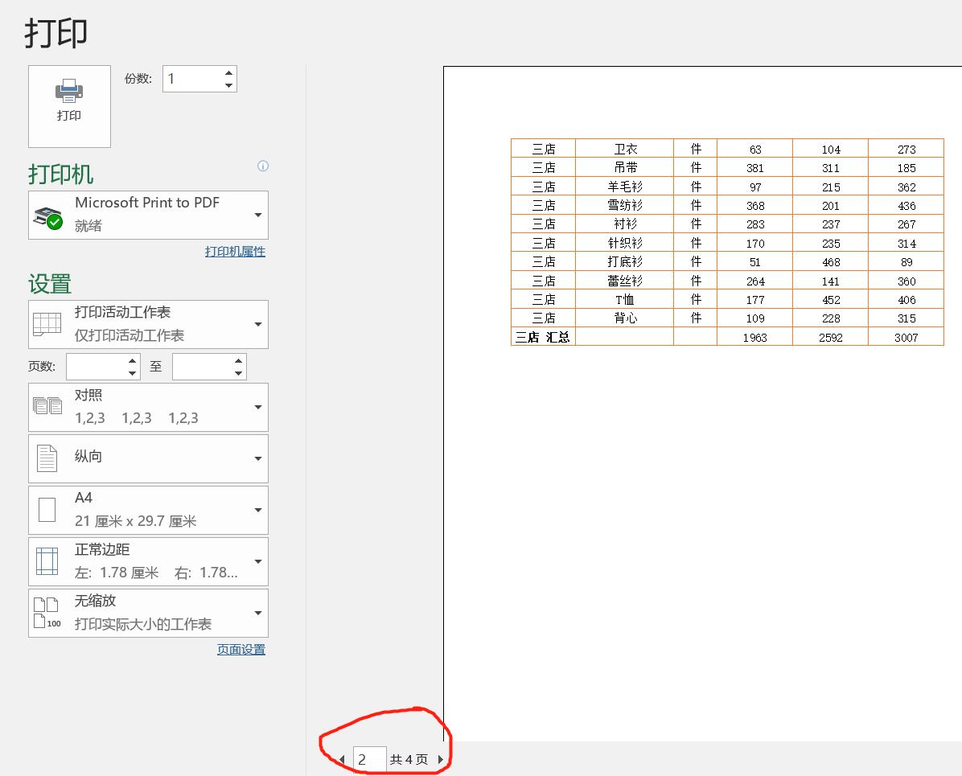Go to previous preview page arrow
This screenshot has height=776, width=962.
(342, 760)
